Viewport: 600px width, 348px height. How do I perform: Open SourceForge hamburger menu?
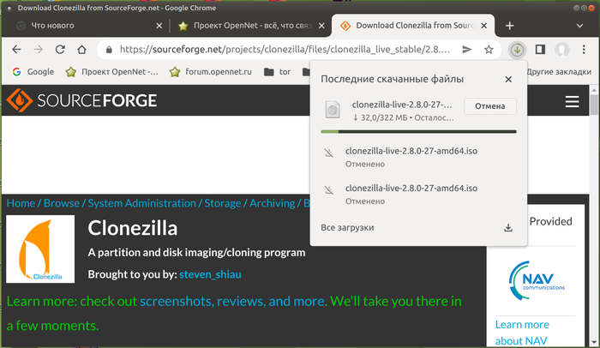(572, 101)
